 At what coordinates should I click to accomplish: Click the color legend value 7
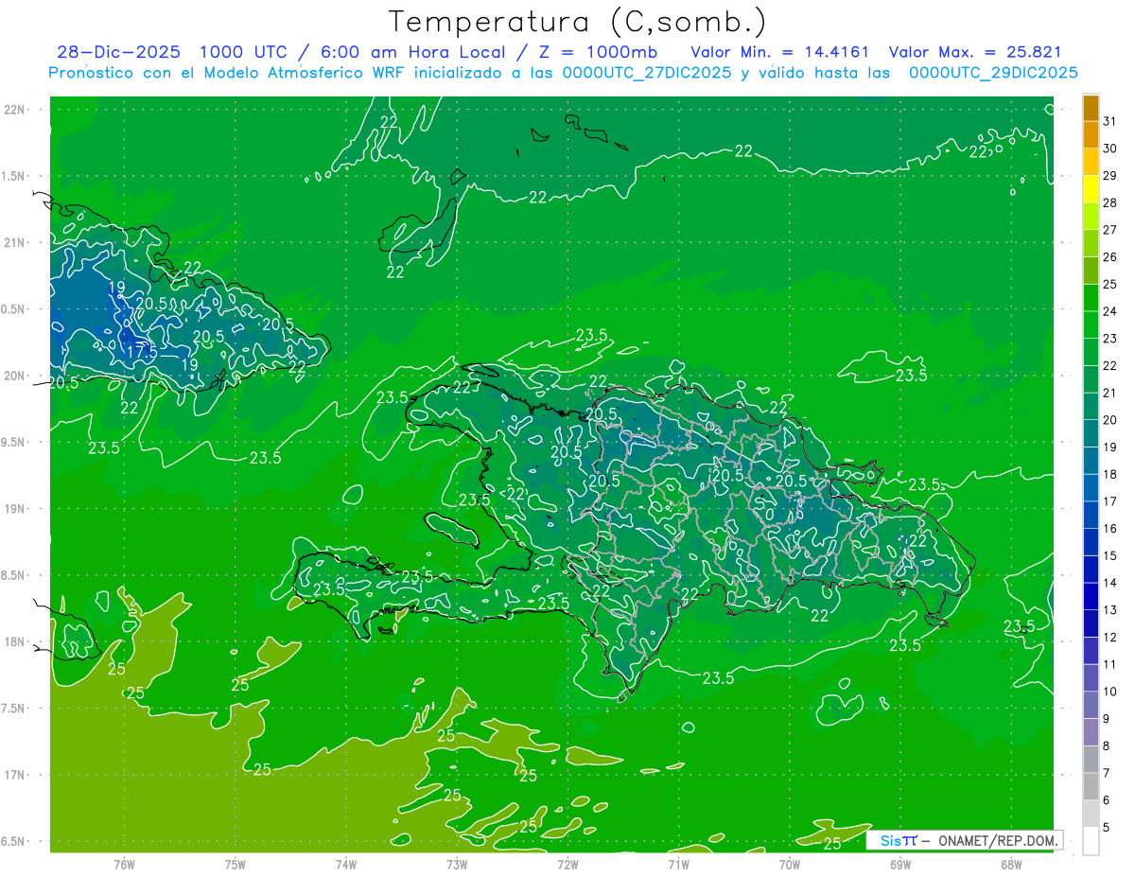pos(1107,773)
